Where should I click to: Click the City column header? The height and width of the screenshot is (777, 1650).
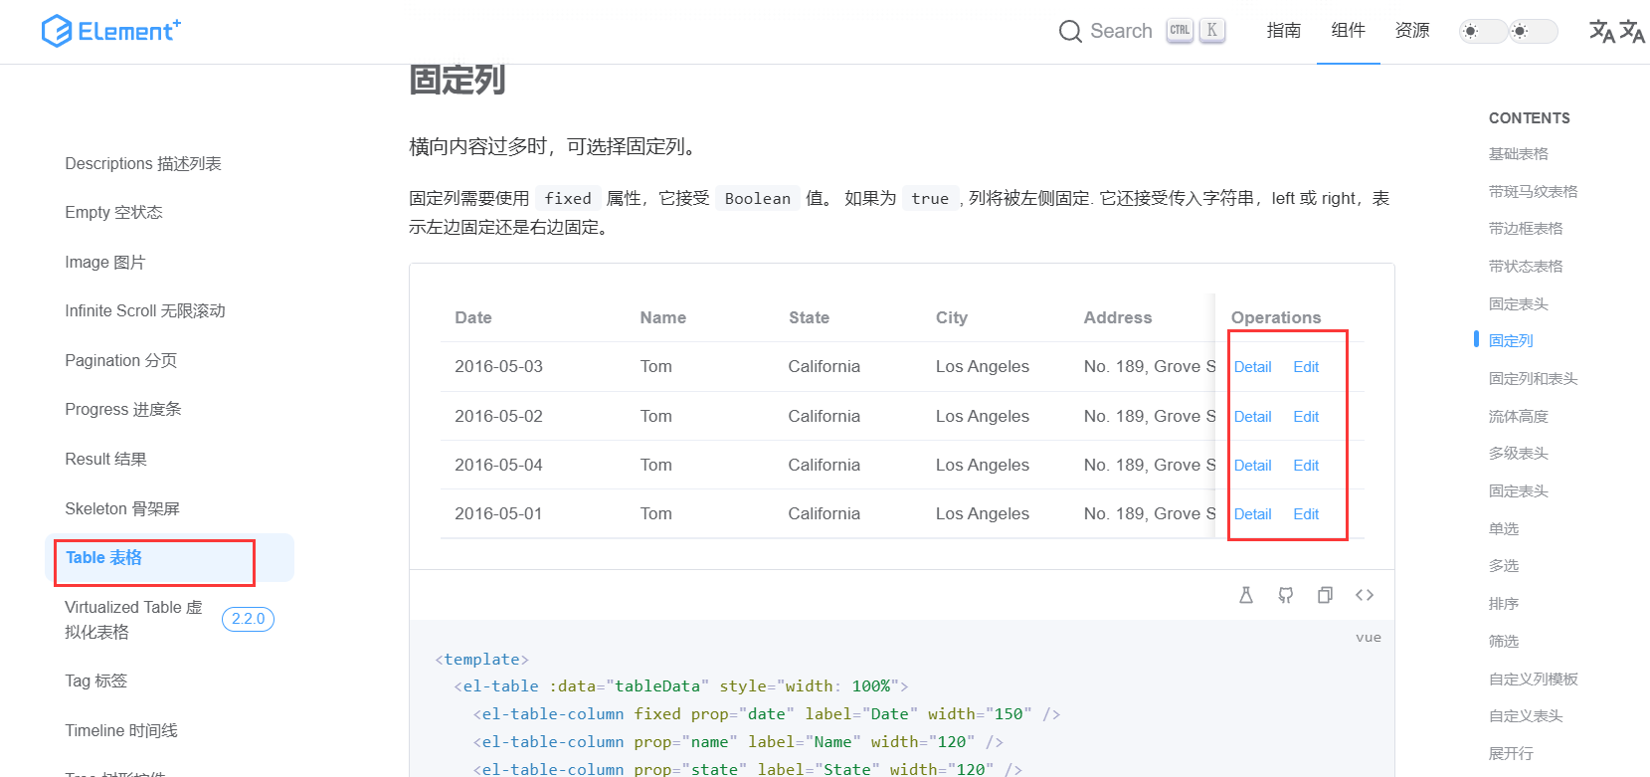(952, 317)
